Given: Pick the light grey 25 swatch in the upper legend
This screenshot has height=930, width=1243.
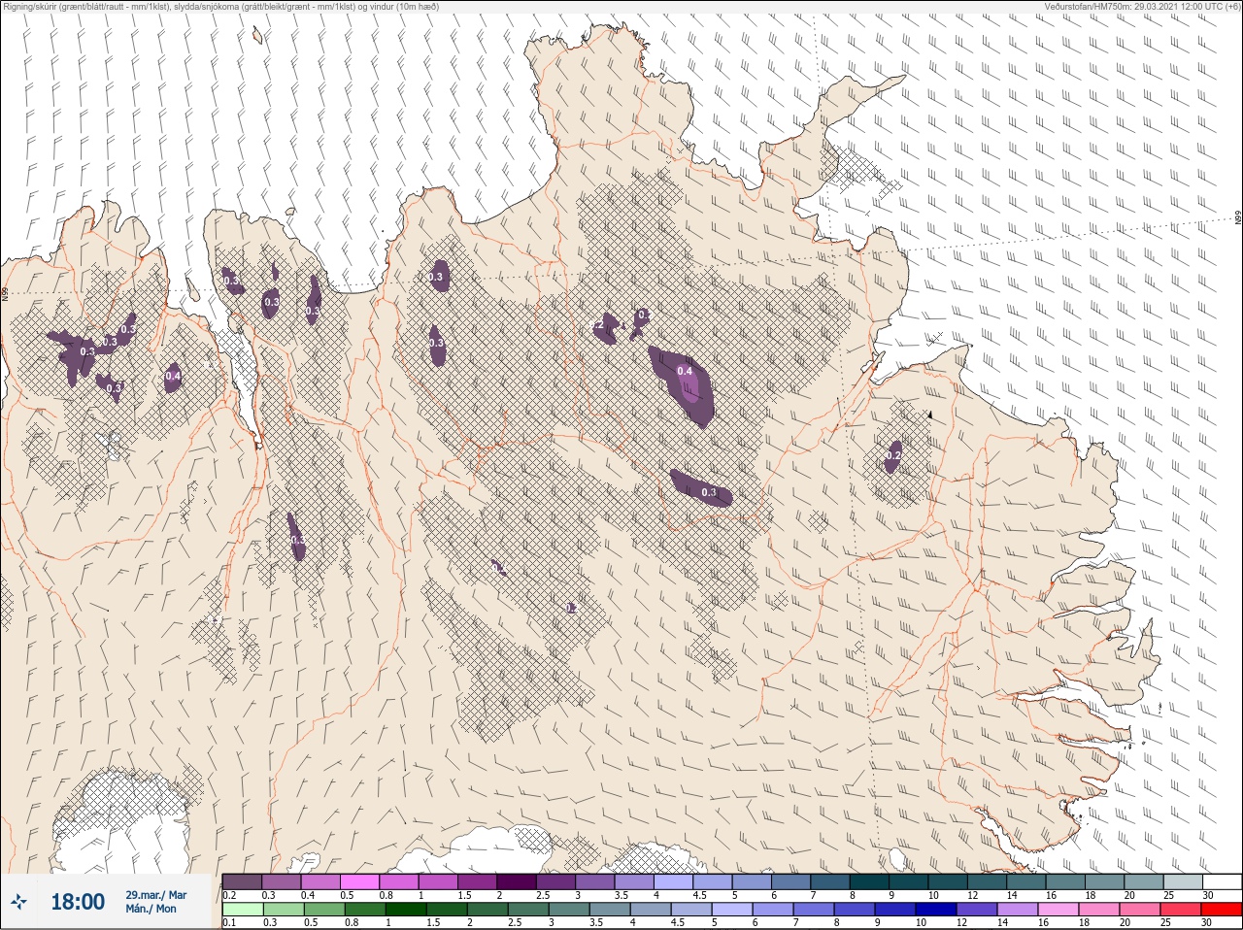Looking at the screenshot, I should pos(1183,881).
